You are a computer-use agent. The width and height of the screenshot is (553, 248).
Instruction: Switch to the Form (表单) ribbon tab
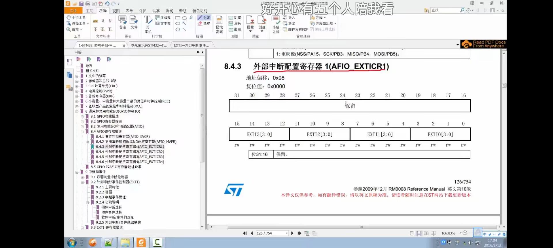(129, 11)
